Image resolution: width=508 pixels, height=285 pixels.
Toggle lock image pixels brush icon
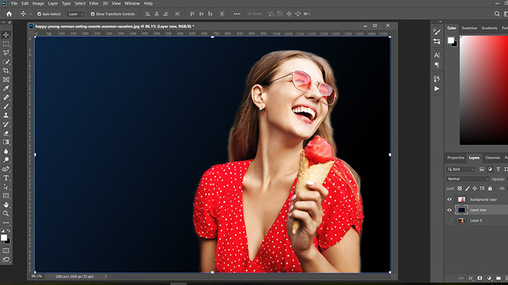coord(467,188)
